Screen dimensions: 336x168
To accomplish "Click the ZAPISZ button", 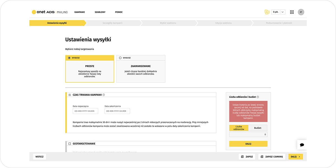I will coord(247,157).
